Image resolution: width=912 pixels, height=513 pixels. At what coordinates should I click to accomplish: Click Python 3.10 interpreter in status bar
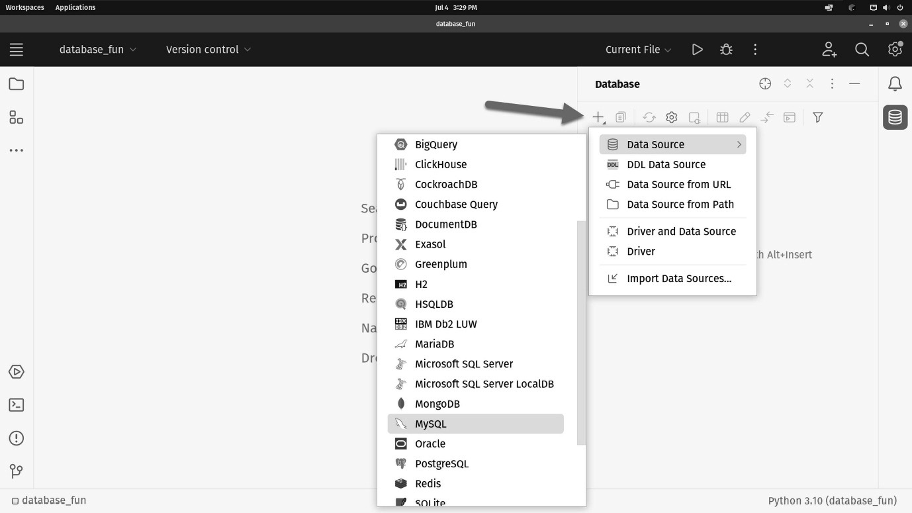(x=832, y=500)
